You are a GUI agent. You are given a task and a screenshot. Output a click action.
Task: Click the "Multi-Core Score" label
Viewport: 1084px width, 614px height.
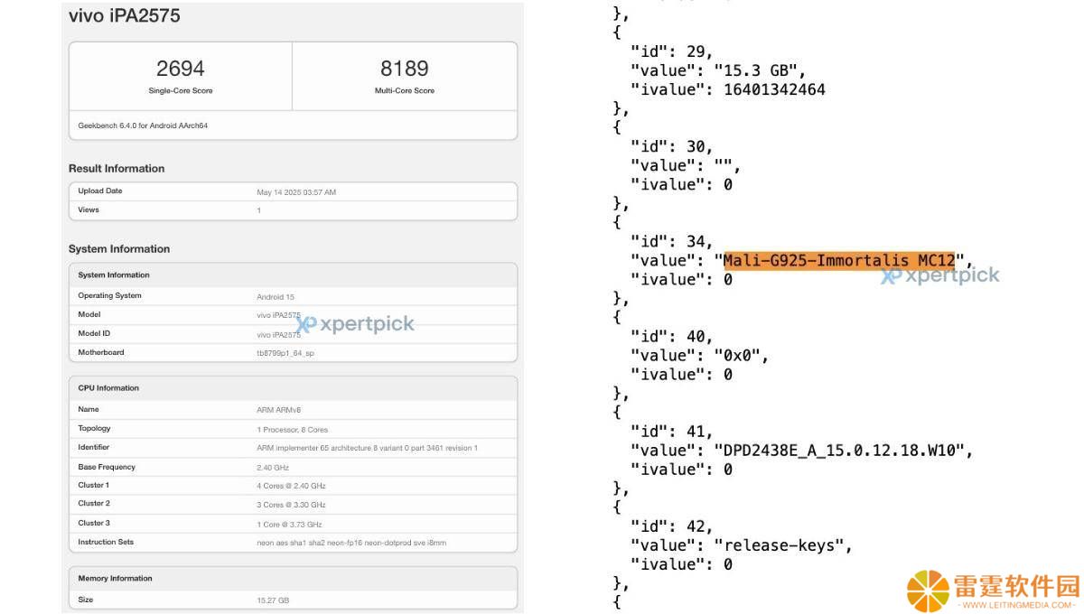click(405, 90)
